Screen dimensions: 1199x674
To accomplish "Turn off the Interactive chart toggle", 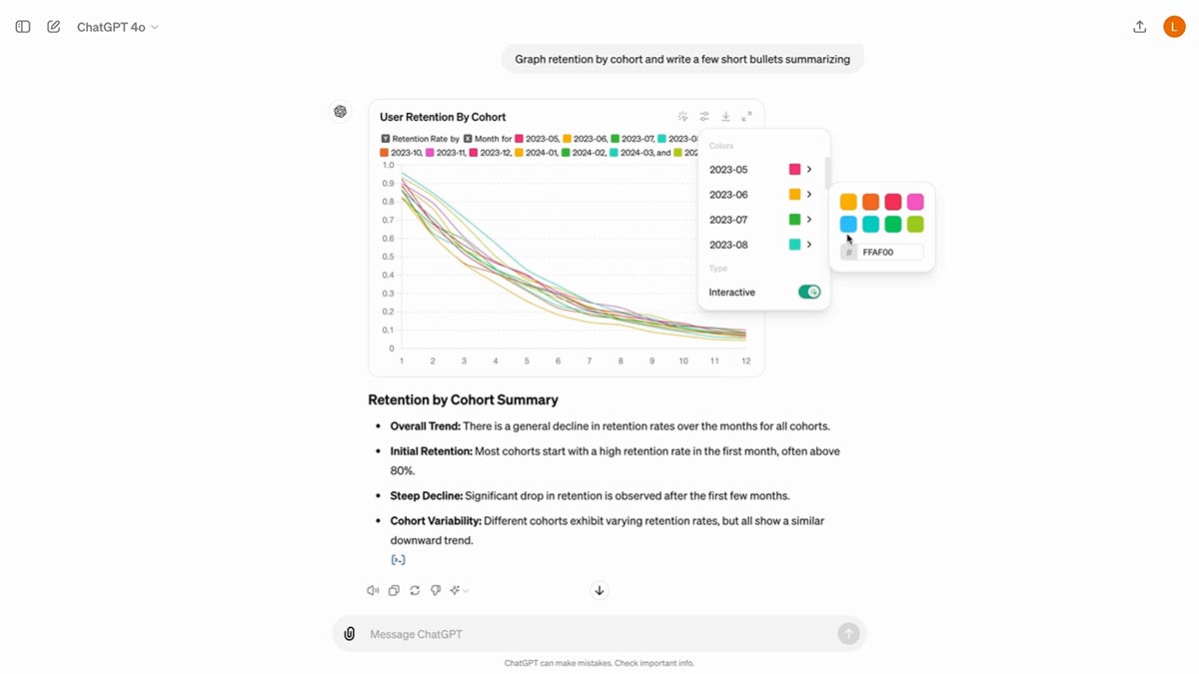I will 808,293.
